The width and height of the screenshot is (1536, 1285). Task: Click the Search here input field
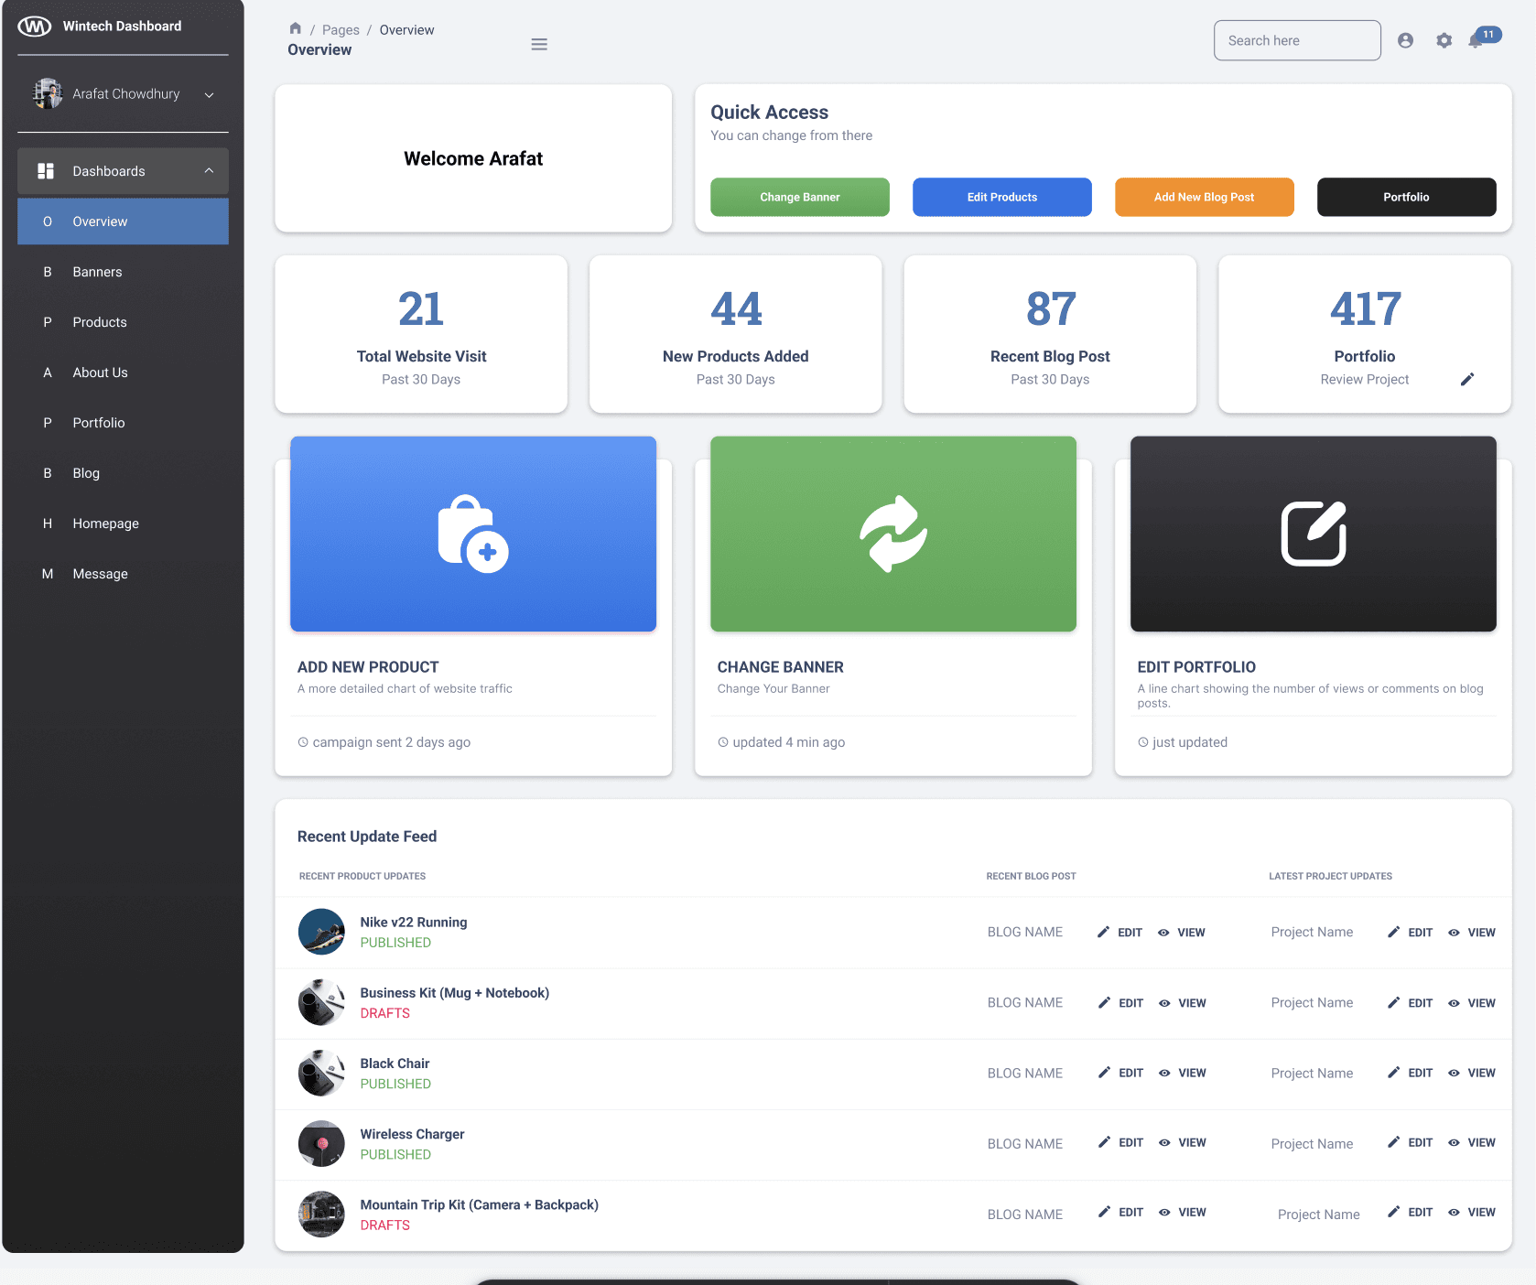[x=1296, y=40]
